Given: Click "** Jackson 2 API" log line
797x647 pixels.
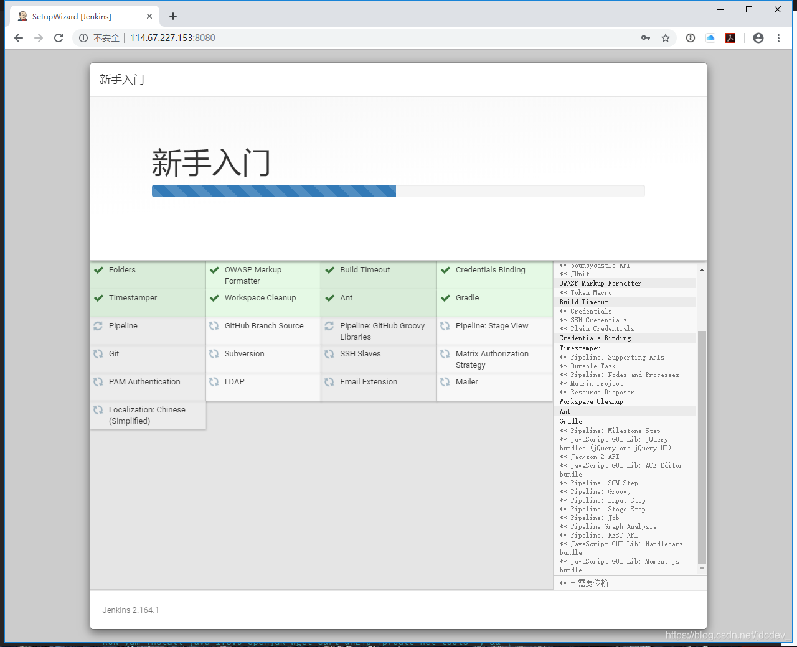Looking at the screenshot, I should click(x=589, y=457).
